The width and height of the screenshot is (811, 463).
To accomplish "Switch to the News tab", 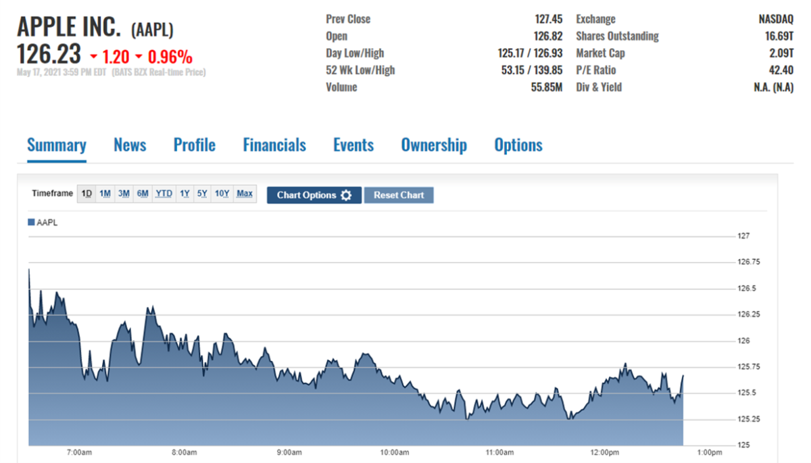I will pyautogui.click(x=130, y=145).
